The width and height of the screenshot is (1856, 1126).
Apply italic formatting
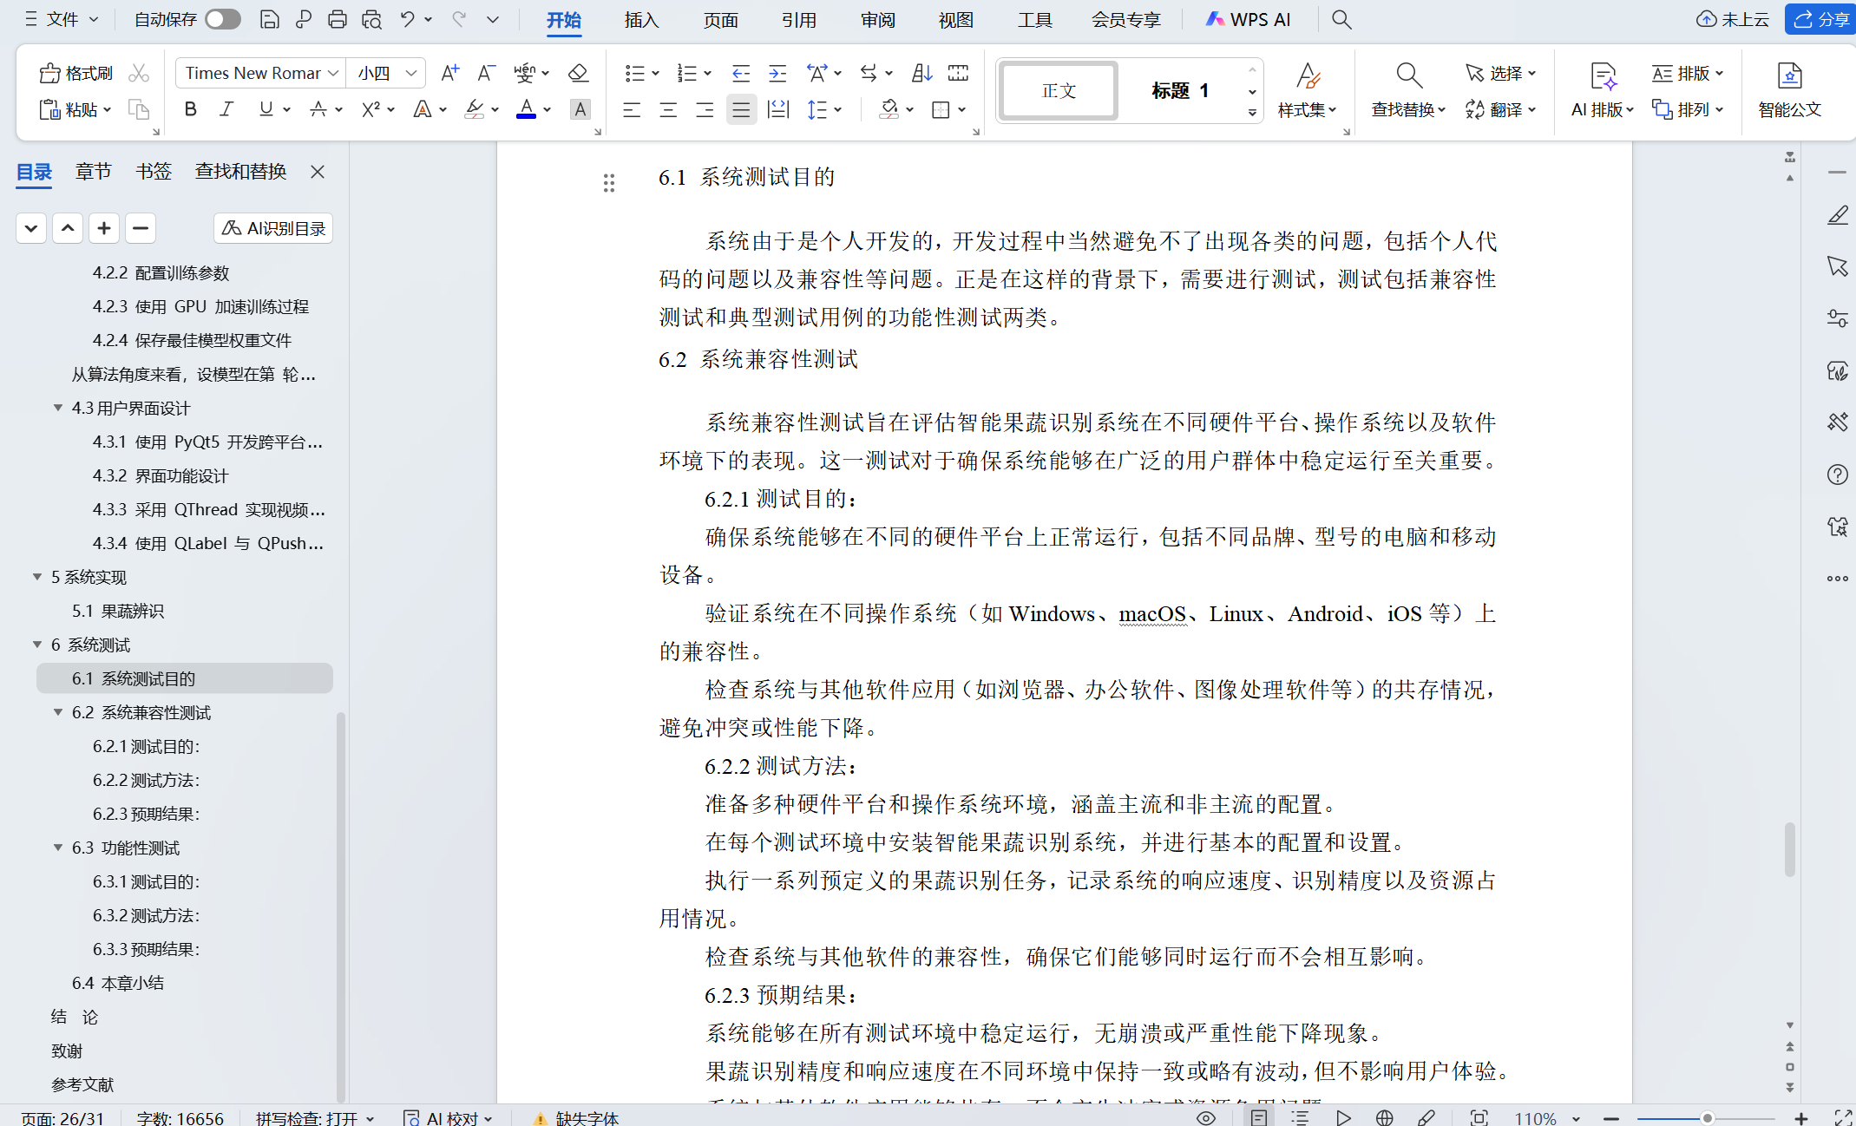tap(227, 109)
